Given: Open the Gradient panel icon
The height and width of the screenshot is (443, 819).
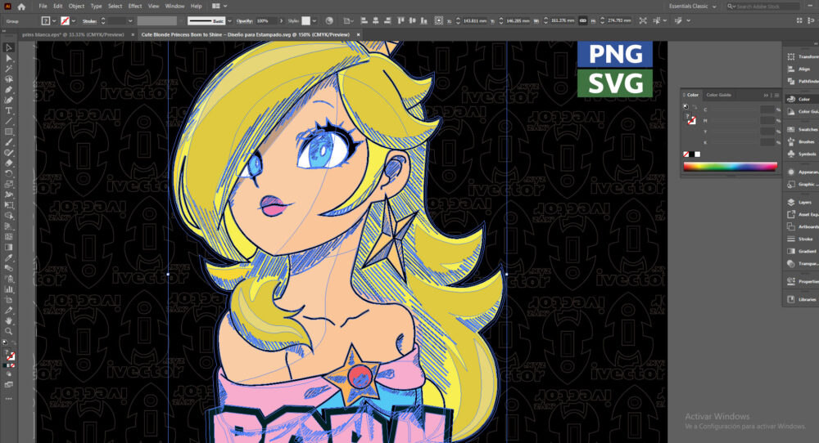Looking at the screenshot, I should 791,251.
